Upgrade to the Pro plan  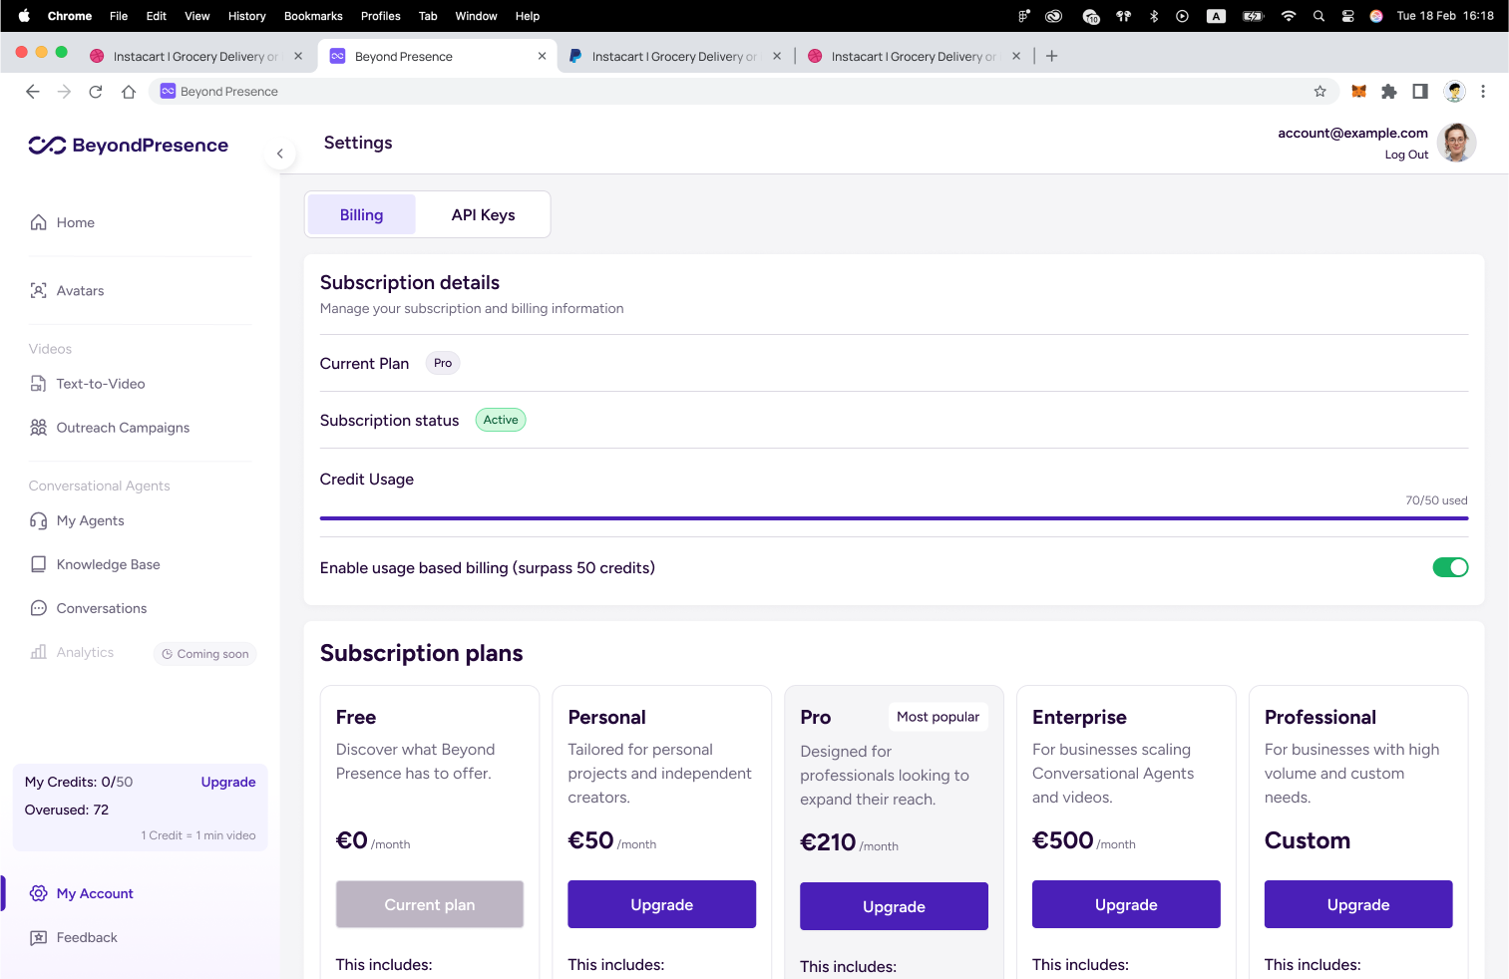pyautogui.click(x=894, y=906)
